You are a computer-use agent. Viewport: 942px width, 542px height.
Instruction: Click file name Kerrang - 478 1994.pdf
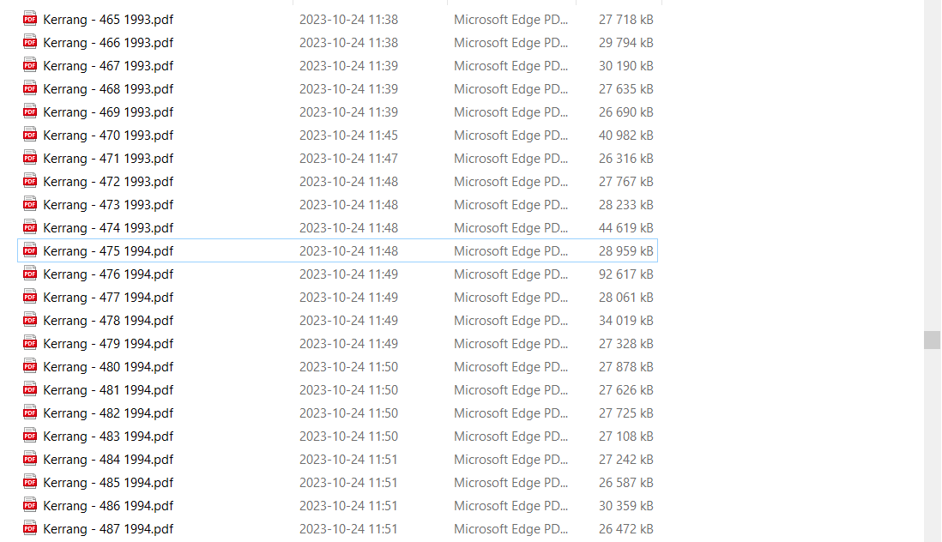(108, 321)
